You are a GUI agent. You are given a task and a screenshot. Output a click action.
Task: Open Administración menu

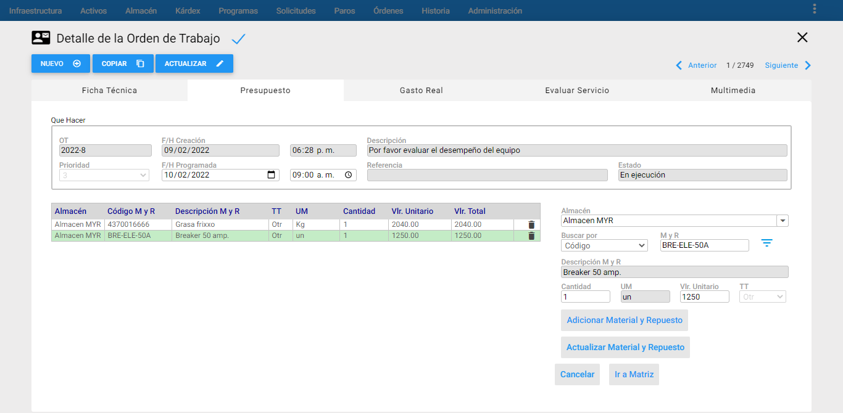coord(495,10)
